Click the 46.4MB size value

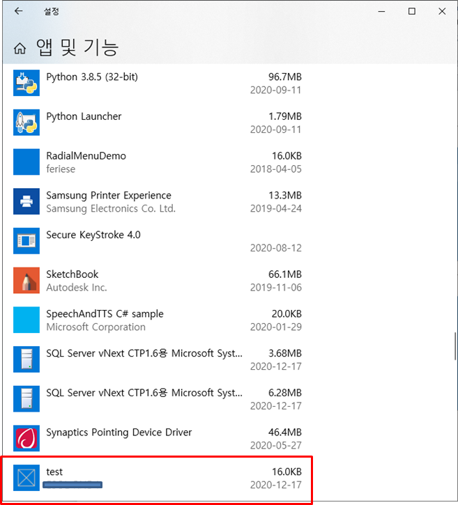285,433
